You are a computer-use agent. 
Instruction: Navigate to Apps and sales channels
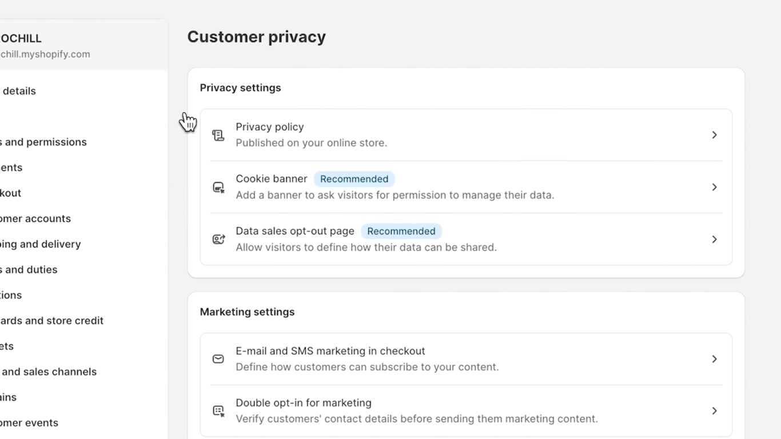(49, 372)
